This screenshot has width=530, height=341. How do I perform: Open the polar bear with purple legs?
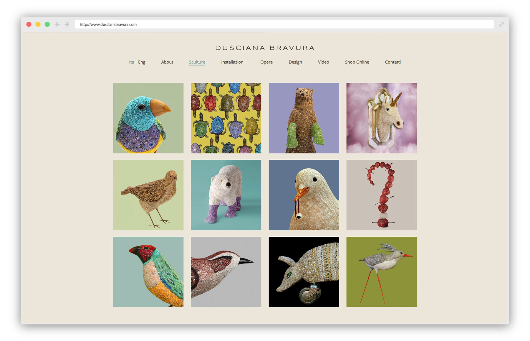pyautogui.click(x=226, y=195)
